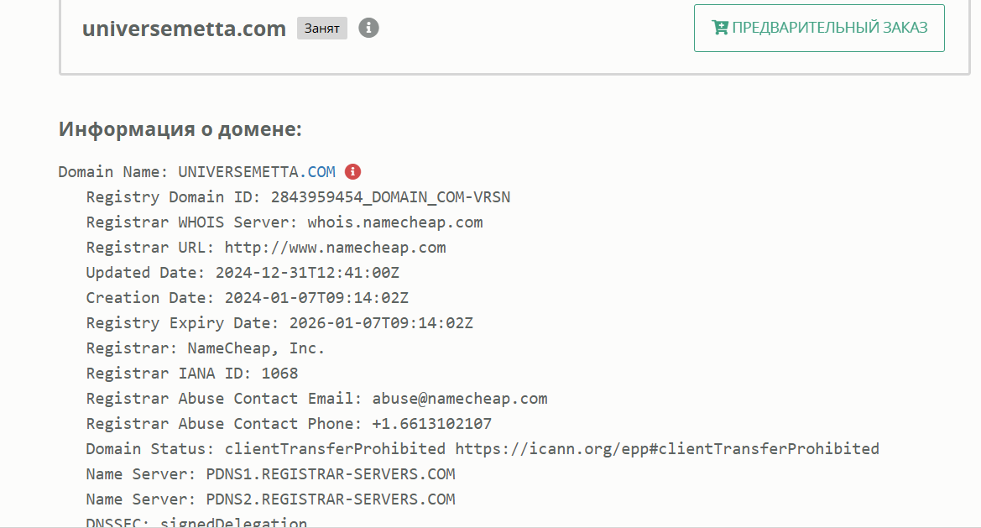Click the PDNS2.REGISTRAR-SERVERS.COM name server

(331, 499)
